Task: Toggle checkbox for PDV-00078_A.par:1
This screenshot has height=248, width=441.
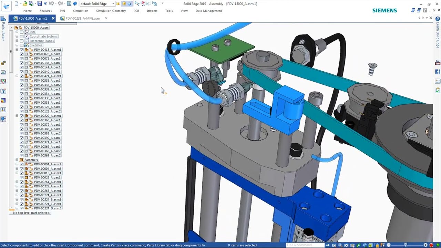Action: tap(22, 54)
